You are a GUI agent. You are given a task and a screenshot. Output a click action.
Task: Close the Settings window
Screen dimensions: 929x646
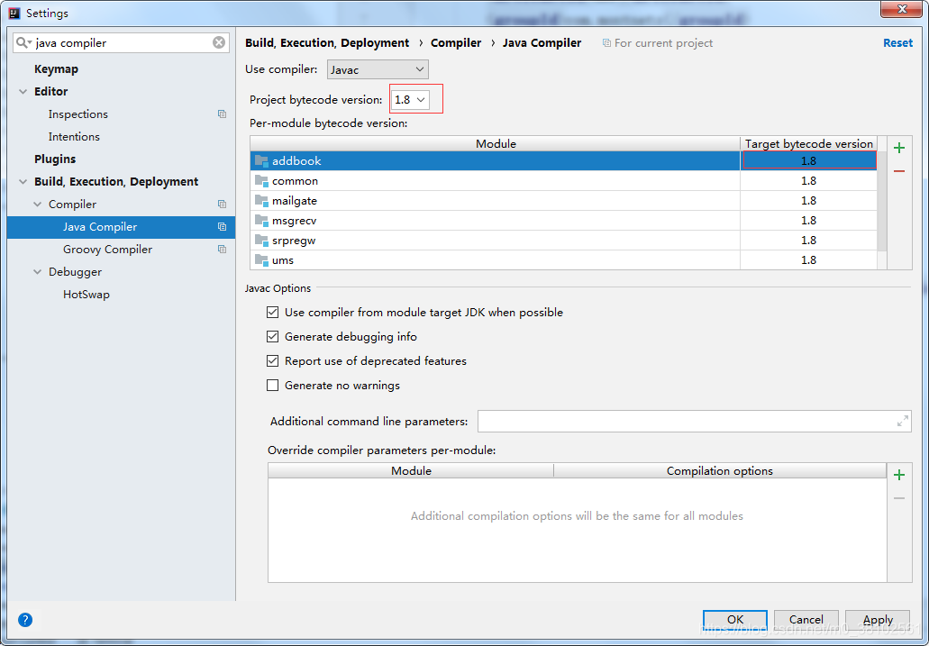tap(901, 9)
